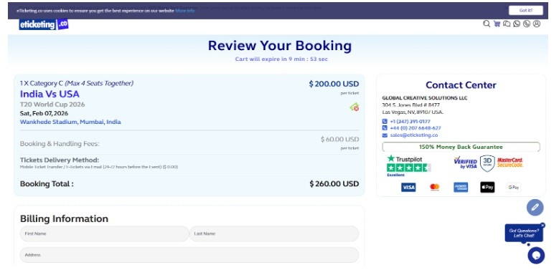Click the T20 World Cup 2026 text
554x270 pixels.
pyautogui.click(x=52, y=105)
